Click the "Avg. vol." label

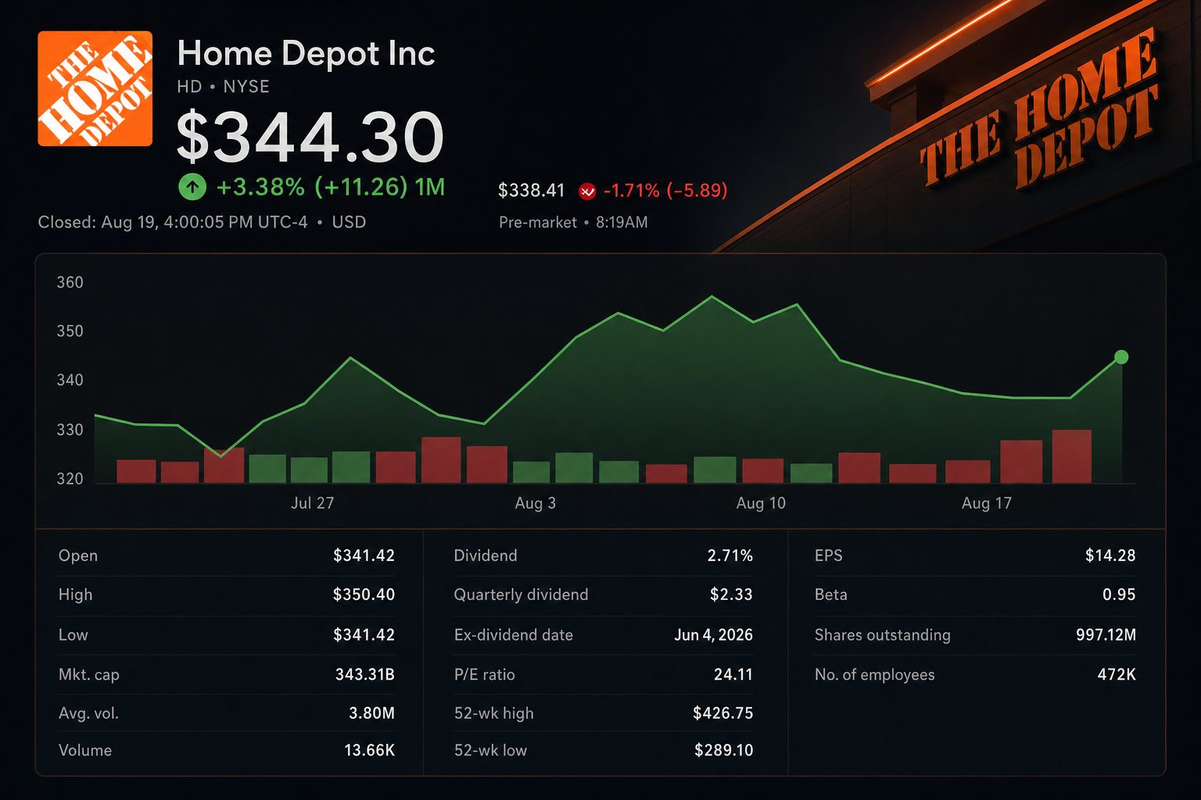89,713
